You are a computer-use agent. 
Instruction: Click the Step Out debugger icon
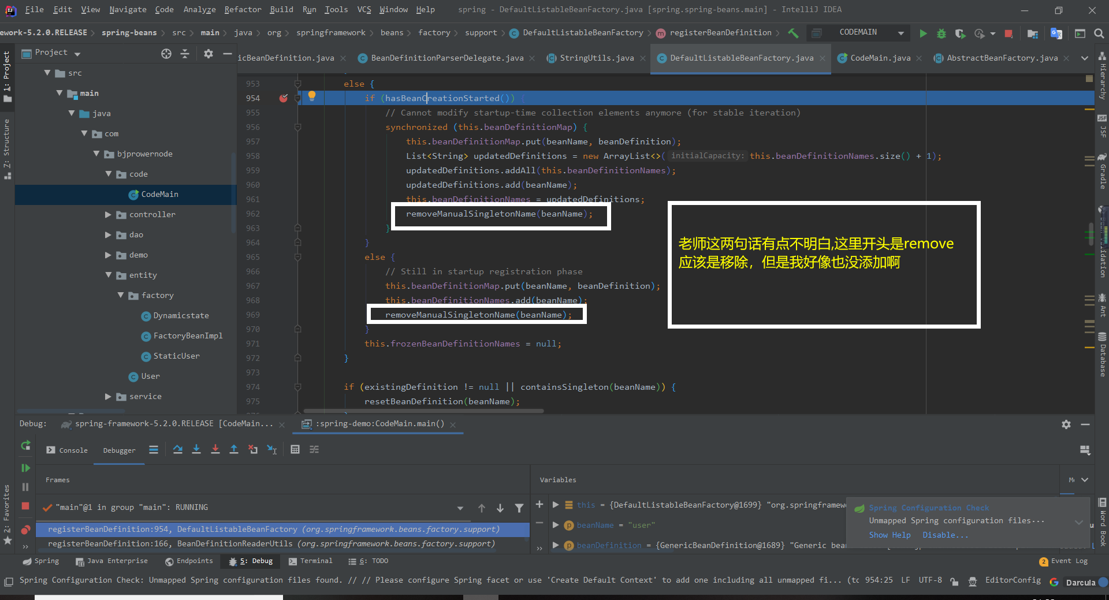(234, 449)
